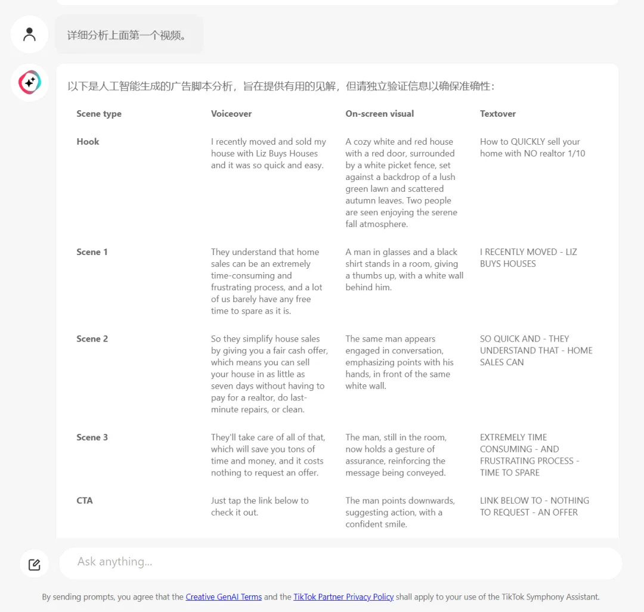Select the Hook row label
The width and height of the screenshot is (644, 612).
pyautogui.click(x=88, y=142)
